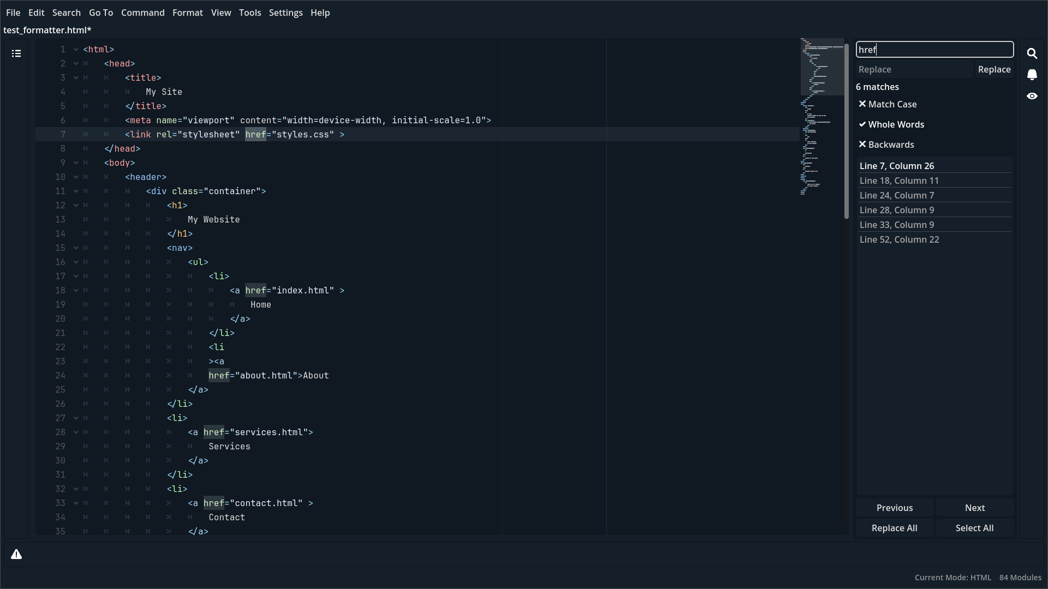
Task: Click the Previous match button
Action: [895, 508]
